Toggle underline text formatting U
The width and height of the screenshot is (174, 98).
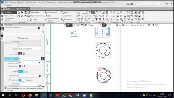point(20,66)
